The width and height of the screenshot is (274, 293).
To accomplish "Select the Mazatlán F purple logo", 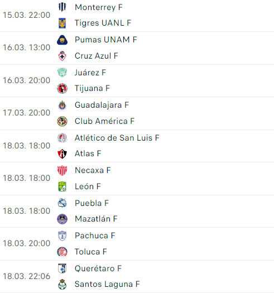I will 62,219.
